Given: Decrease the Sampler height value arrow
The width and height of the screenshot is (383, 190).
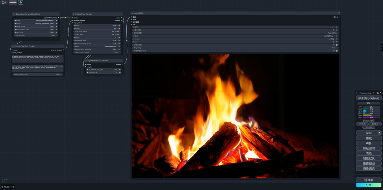Looking at the screenshot, I should click(x=75, y=28).
